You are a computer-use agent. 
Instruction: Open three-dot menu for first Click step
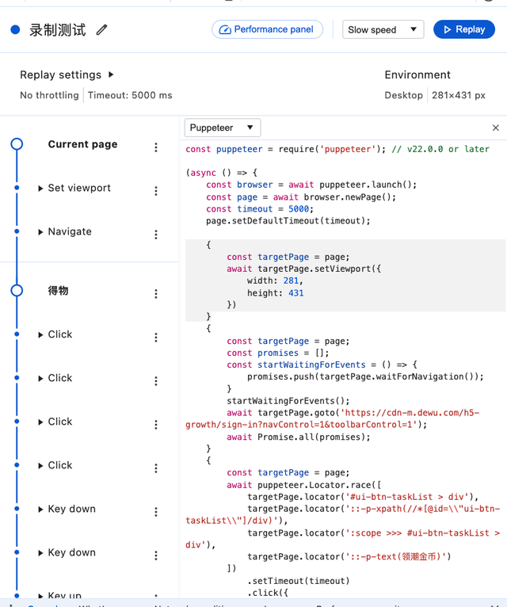tap(156, 338)
